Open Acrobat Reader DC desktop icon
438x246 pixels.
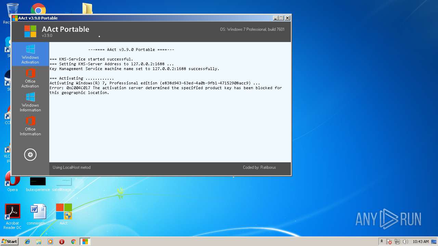(12, 217)
